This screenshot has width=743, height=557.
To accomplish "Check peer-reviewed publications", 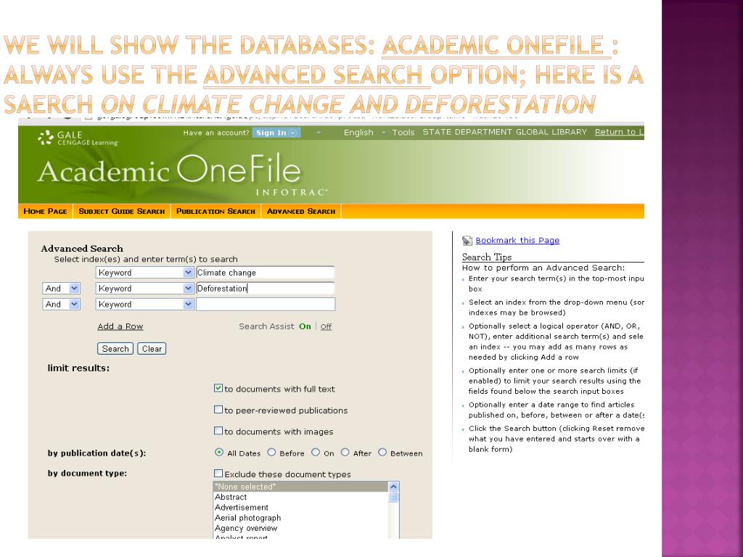I will [x=218, y=410].
